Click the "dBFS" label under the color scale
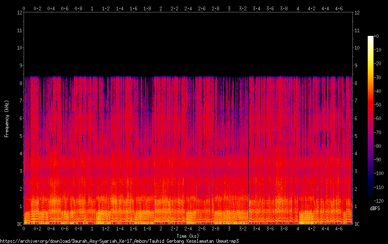This screenshot has height=244, width=388. (375, 208)
